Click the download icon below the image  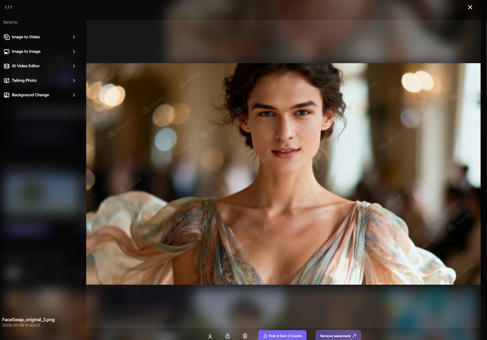(210, 336)
